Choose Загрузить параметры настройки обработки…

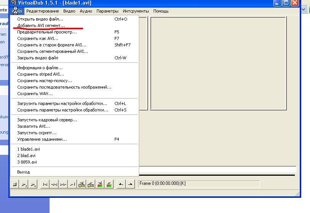[74, 103]
